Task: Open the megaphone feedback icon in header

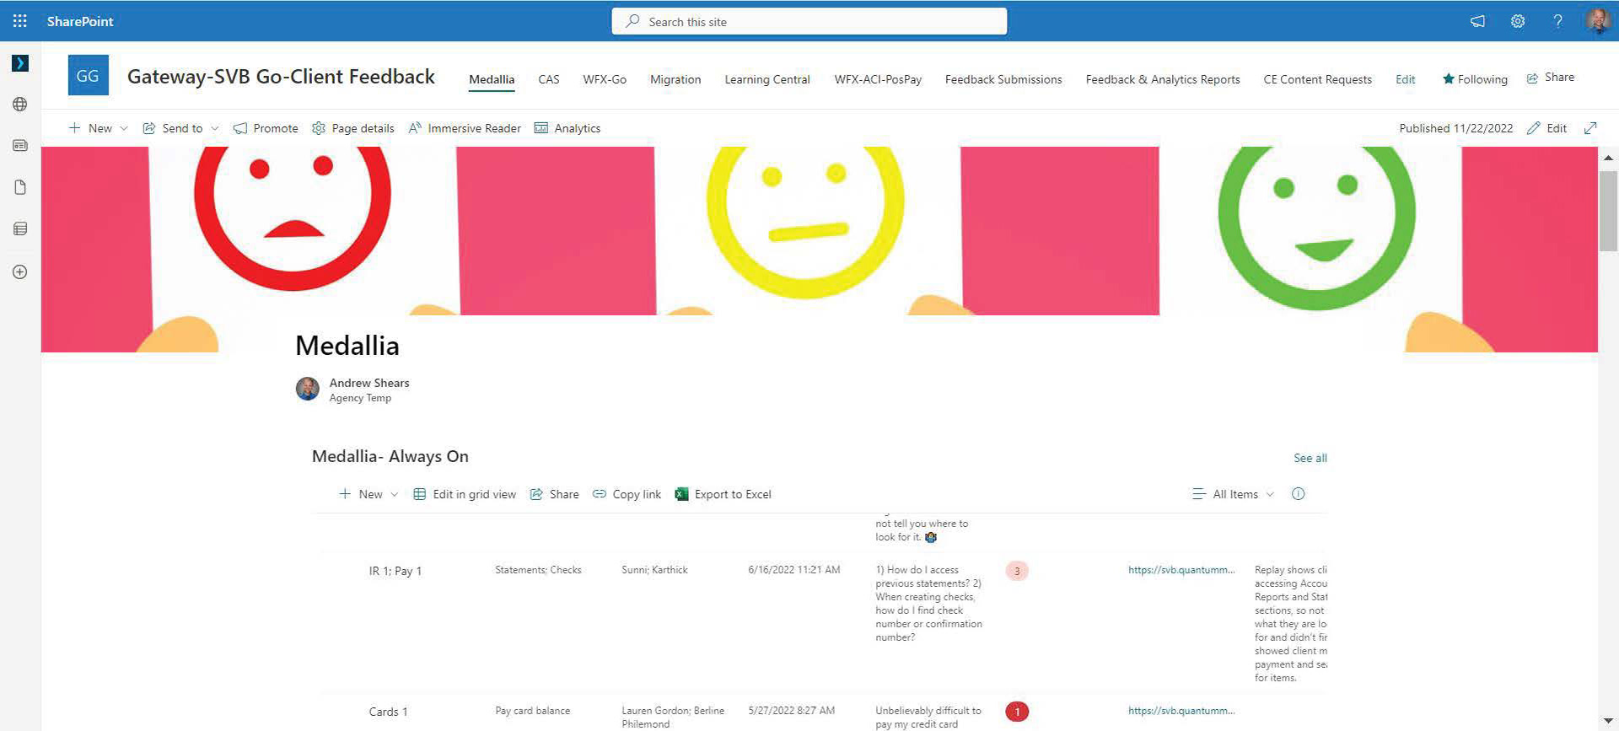Action: 1477,21
